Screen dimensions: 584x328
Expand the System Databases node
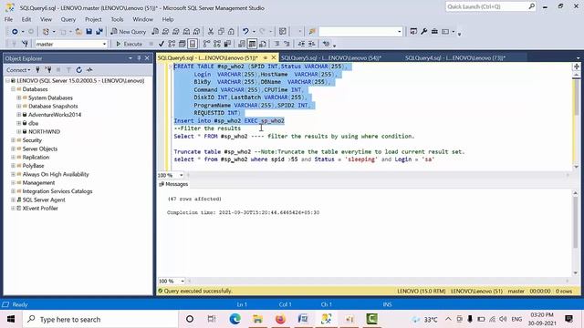point(18,97)
